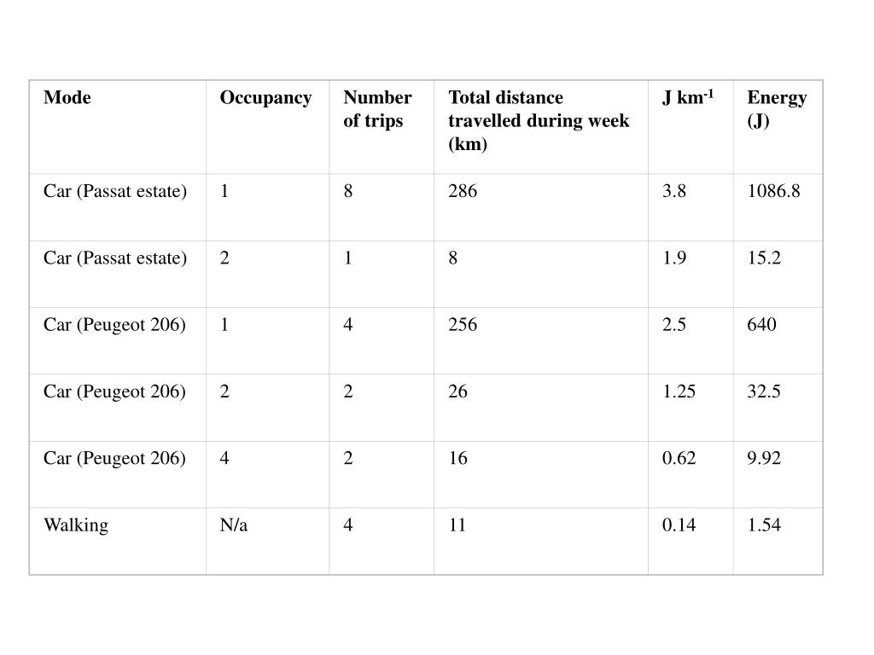Click the 9.92 energy cell
The image size is (874, 655).
(x=764, y=458)
